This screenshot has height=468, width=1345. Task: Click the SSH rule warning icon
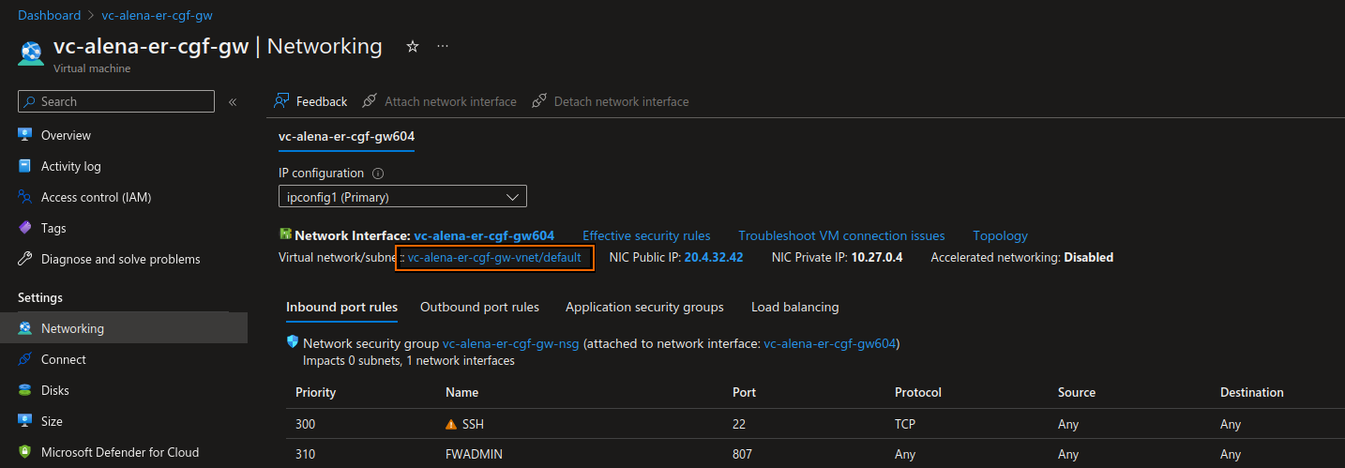(x=451, y=424)
